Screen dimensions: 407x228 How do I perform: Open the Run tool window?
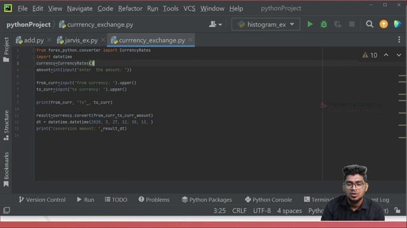coord(85,199)
